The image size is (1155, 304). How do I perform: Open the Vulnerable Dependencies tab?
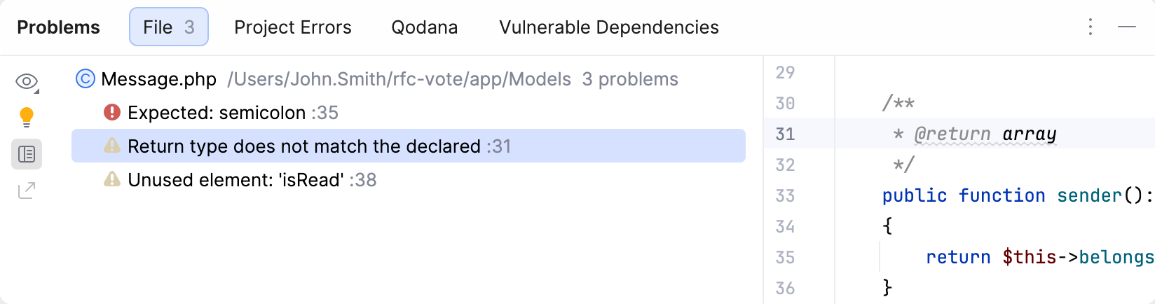click(609, 27)
